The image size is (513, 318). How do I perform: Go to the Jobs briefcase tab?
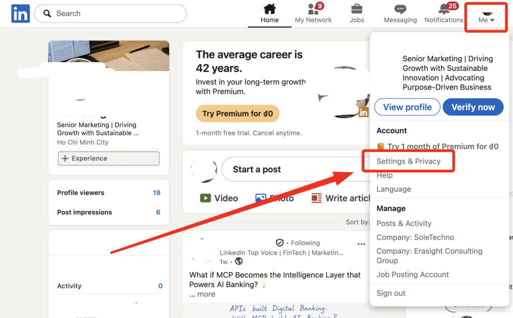point(357,13)
